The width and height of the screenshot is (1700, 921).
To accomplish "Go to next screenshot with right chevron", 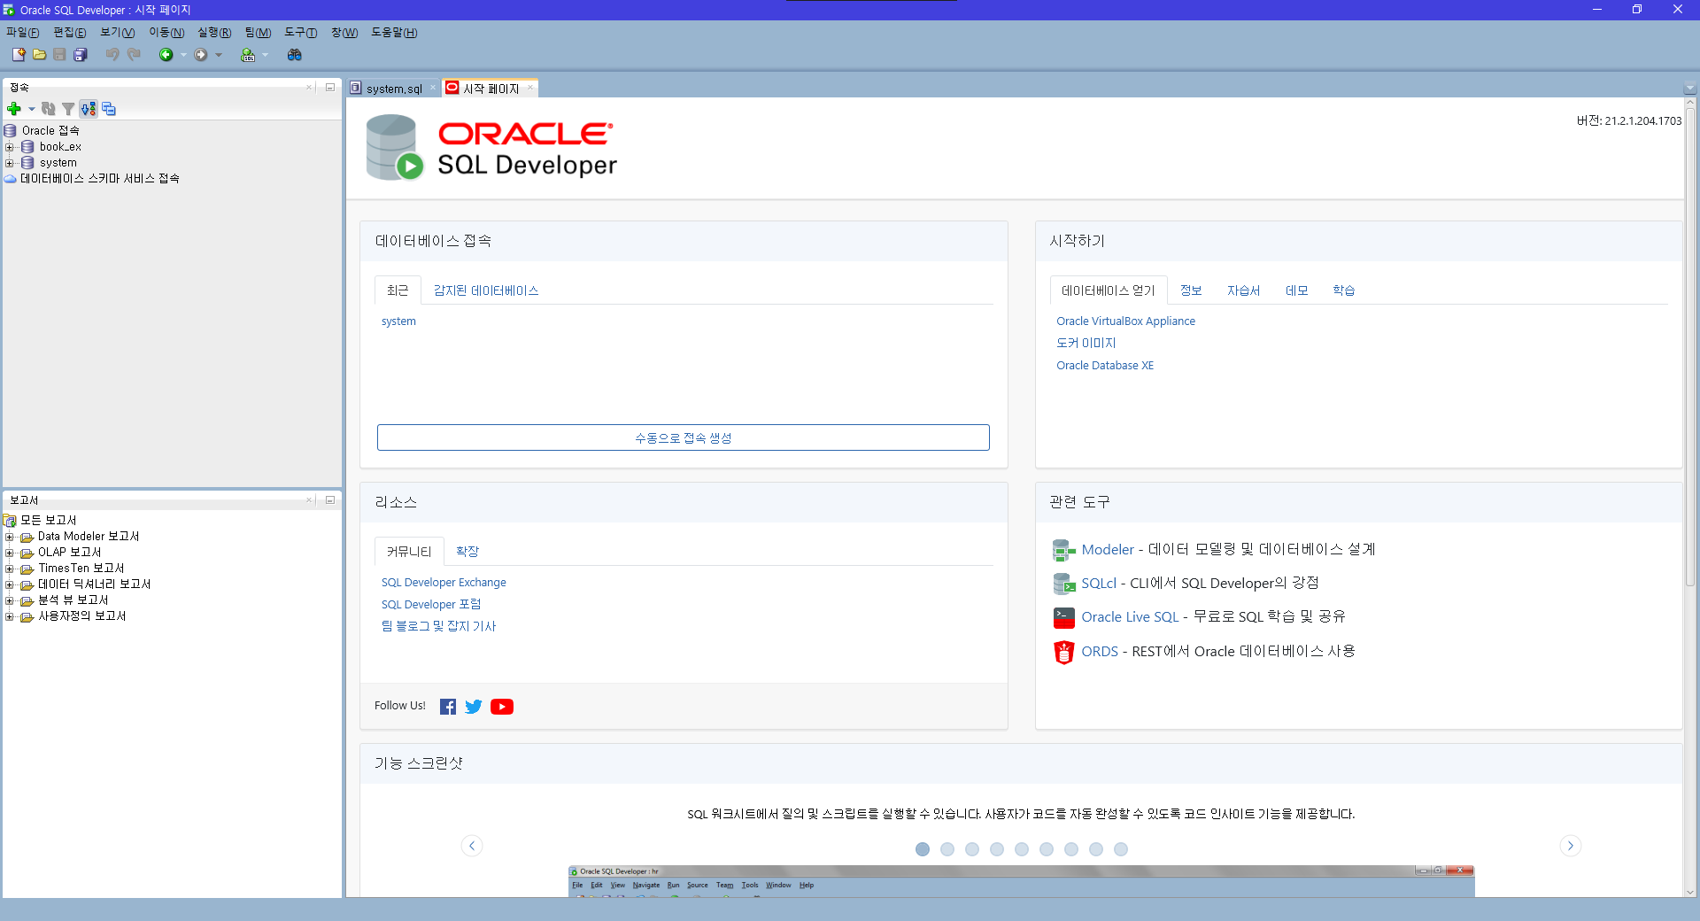I will coord(1571,846).
